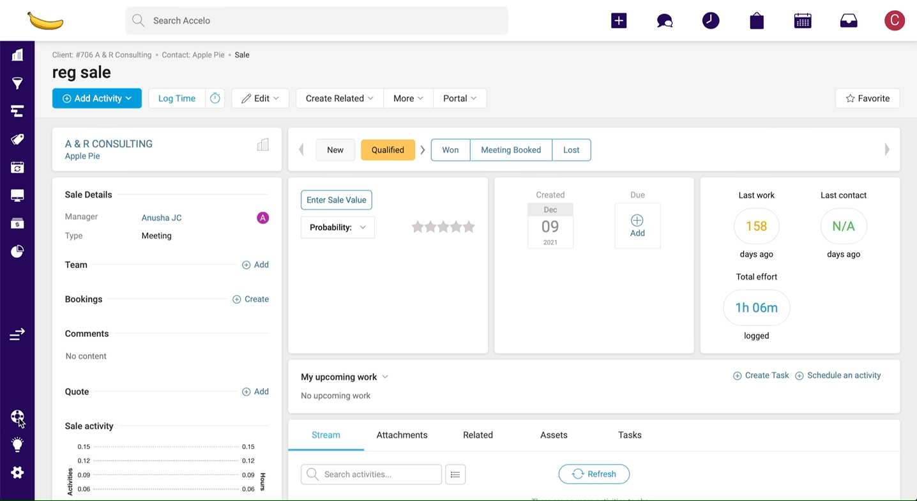Refresh the activity stream
Screen dimensions: 917x501
pyautogui.click(x=594, y=474)
